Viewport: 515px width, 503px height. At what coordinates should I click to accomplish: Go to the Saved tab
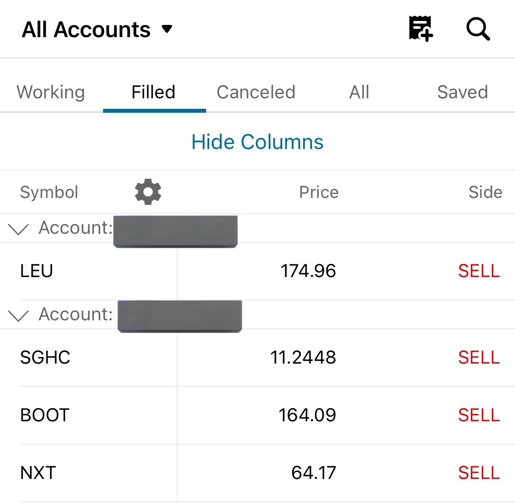click(463, 92)
